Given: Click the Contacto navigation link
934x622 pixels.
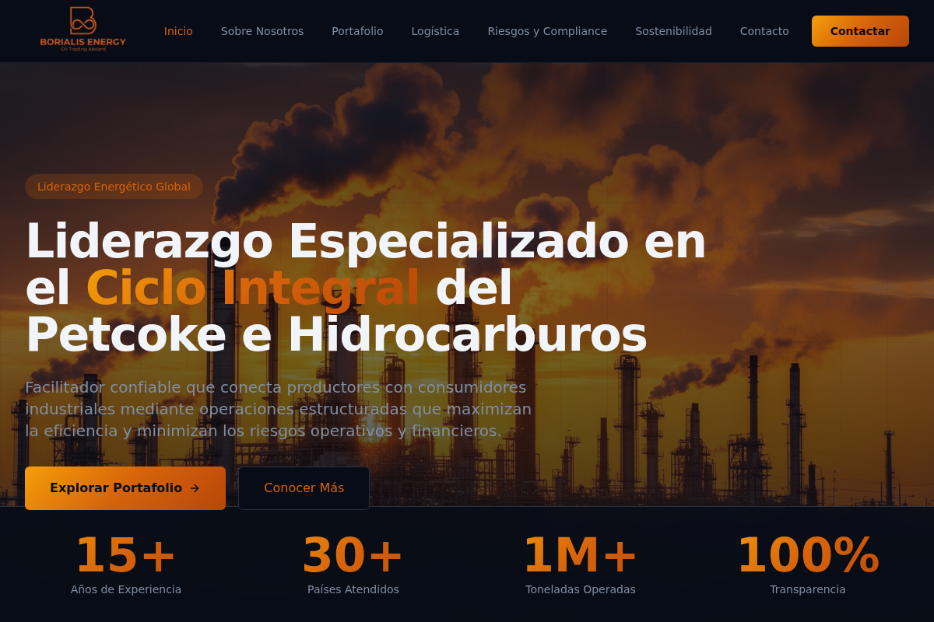Looking at the screenshot, I should (764, 31).
